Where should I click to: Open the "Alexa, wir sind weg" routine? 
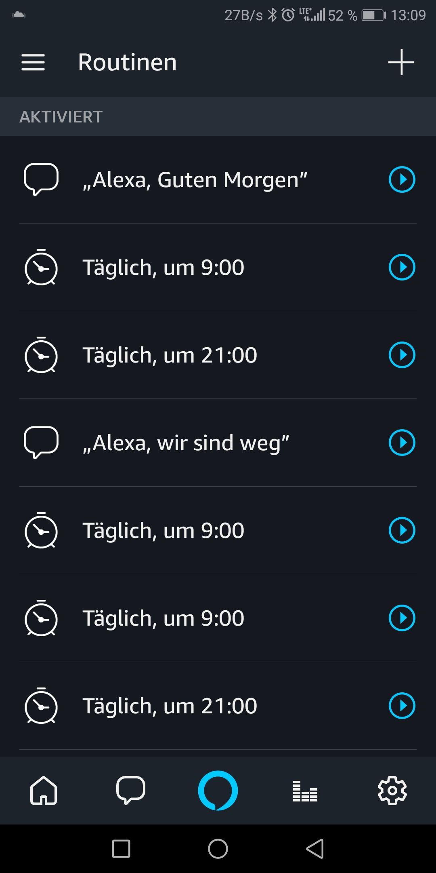186,443
